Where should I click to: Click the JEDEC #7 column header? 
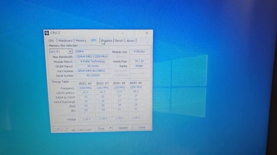[102, 83]
